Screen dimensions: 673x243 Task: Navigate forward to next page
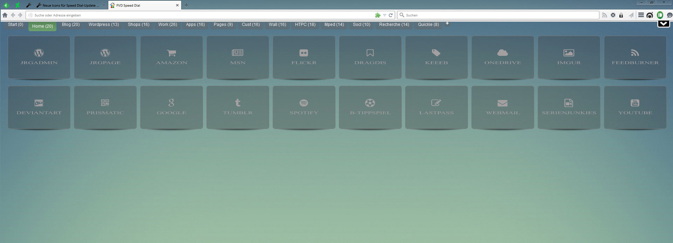point(20,15)
